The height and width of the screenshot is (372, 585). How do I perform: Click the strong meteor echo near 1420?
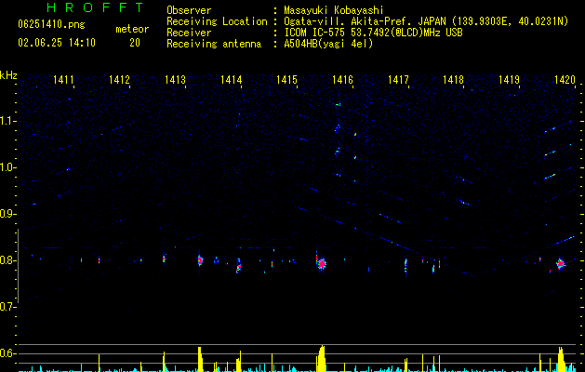click(x=560, y=263)
